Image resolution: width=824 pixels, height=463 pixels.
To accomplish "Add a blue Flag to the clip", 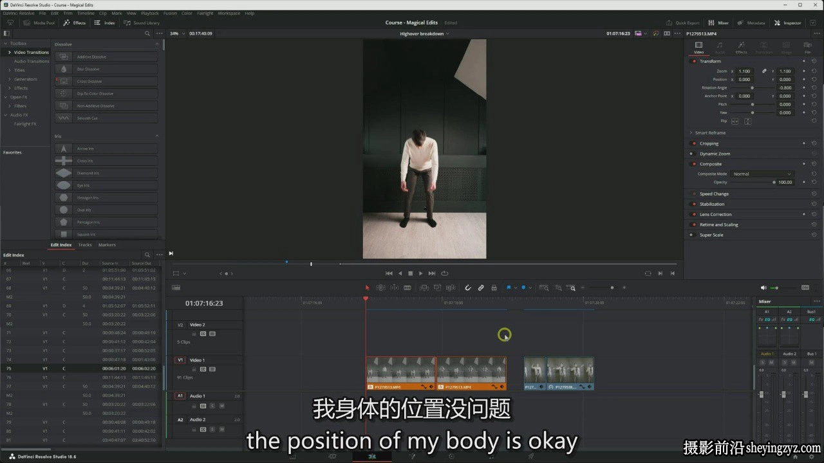I will point(509,287).
